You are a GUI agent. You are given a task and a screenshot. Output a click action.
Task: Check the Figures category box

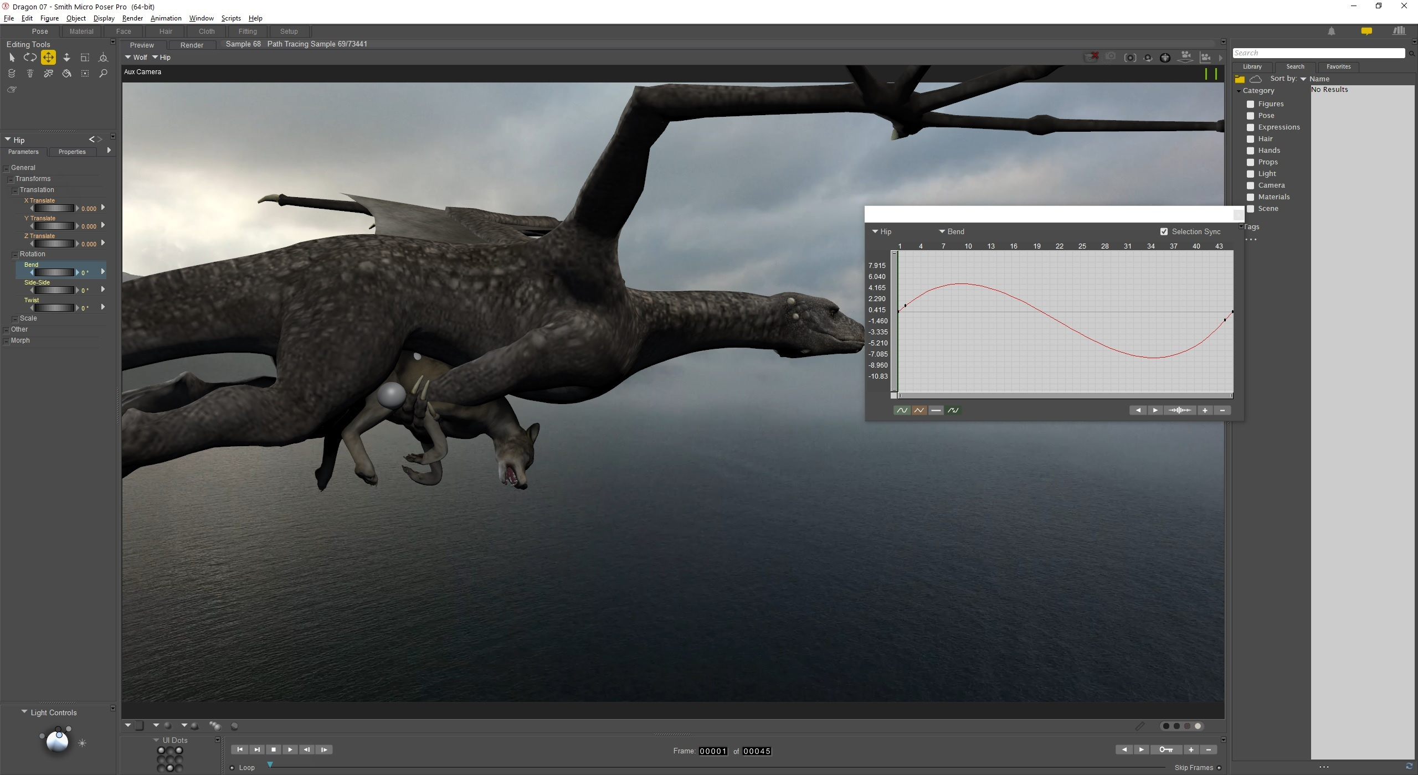(1250, 104)
